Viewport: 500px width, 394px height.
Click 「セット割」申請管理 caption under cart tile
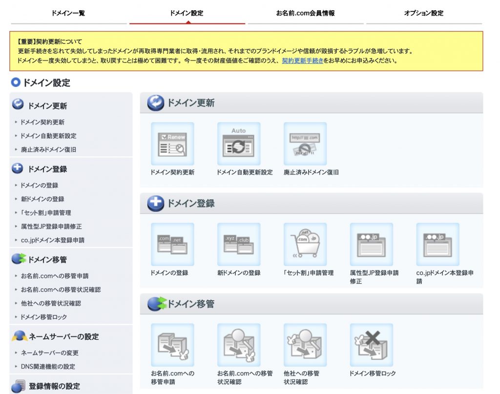[x=309, y=273]
